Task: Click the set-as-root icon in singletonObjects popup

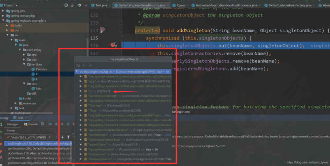Action: pyautogui.click(x=78, y=66)
